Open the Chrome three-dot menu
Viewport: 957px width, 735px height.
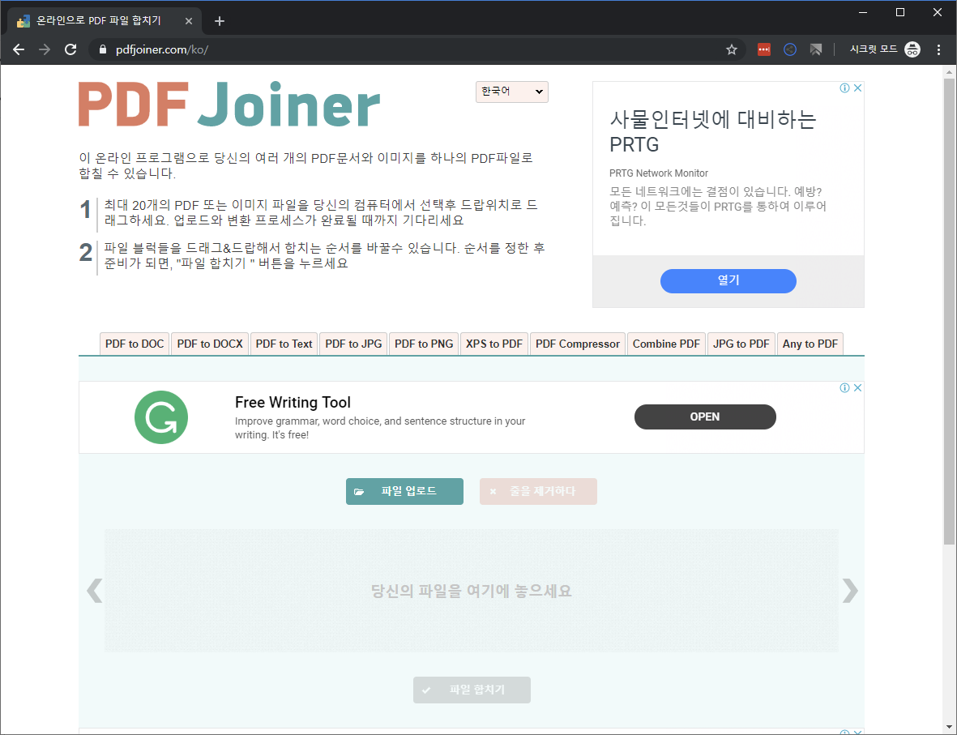click(938, 50)
